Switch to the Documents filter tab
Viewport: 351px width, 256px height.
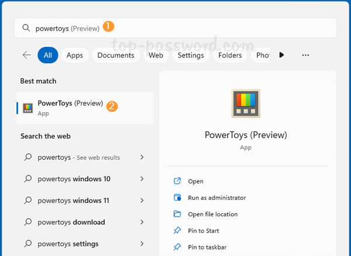click(116, 55)
